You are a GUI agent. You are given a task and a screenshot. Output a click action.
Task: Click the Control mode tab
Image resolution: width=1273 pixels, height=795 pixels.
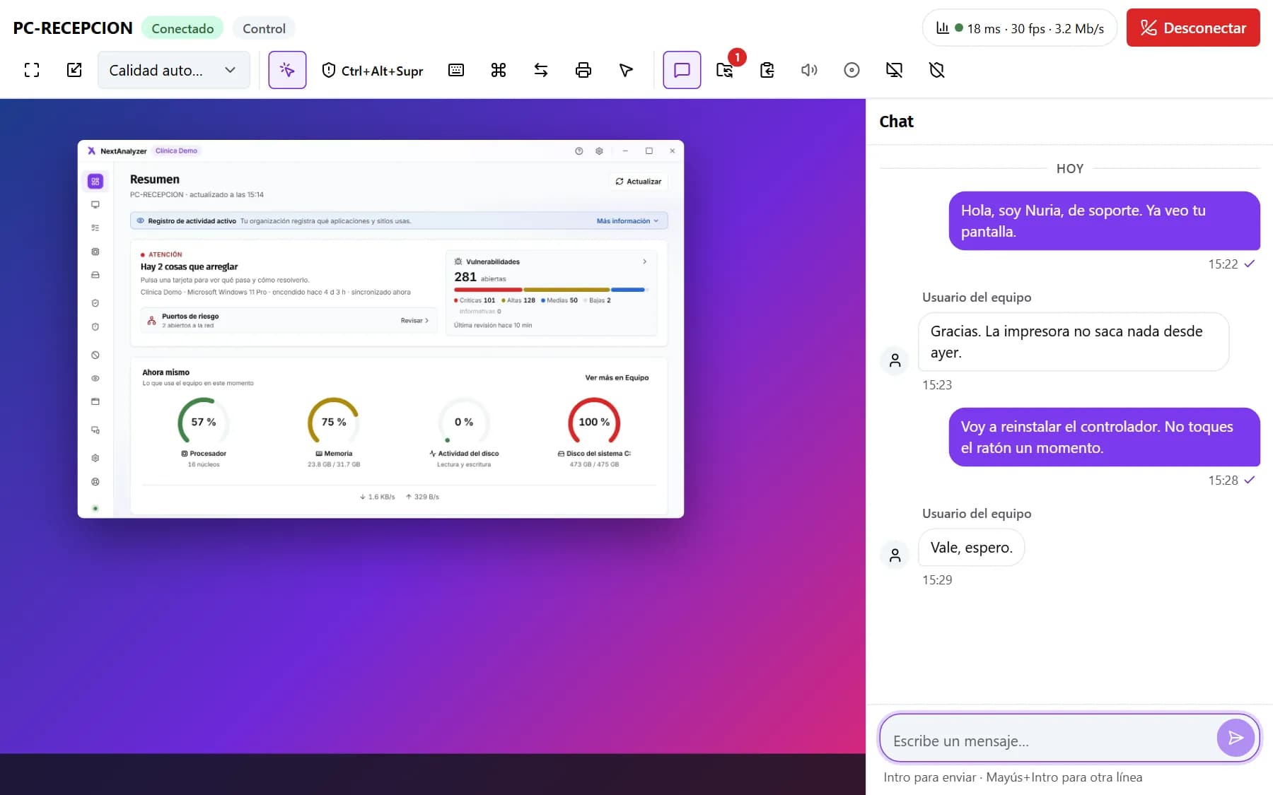pos(264,28)
